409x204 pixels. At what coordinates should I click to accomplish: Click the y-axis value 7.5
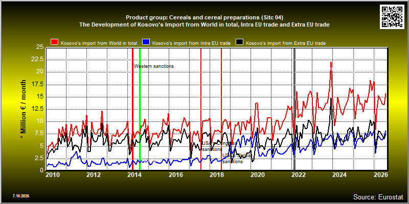[x=39, y=134]
